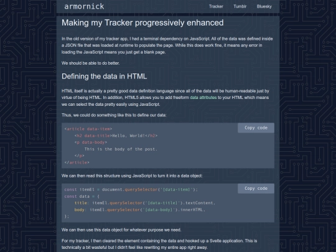
Task: Click the 'body:' innerHTML code line
Action: tap(140, 210)
